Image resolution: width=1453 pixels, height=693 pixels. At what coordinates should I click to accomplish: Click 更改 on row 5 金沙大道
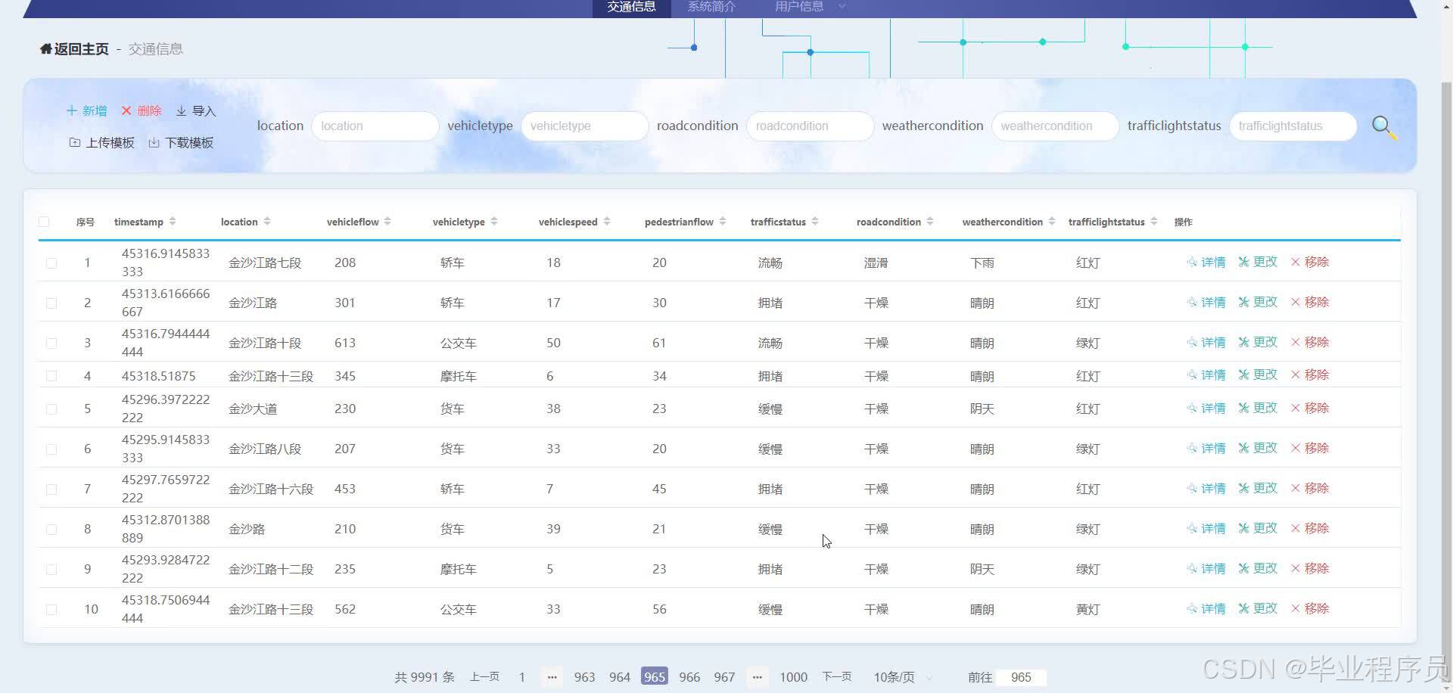[1258, 408]
